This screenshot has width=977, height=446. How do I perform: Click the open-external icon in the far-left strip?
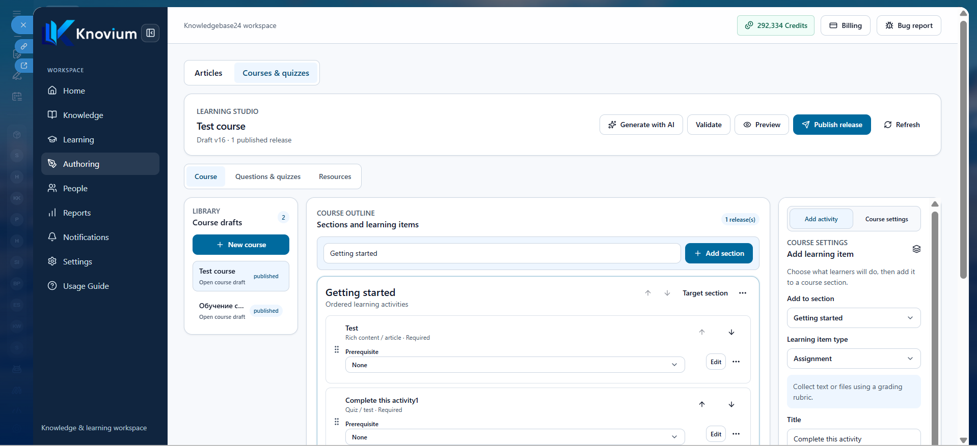[24, 66]
